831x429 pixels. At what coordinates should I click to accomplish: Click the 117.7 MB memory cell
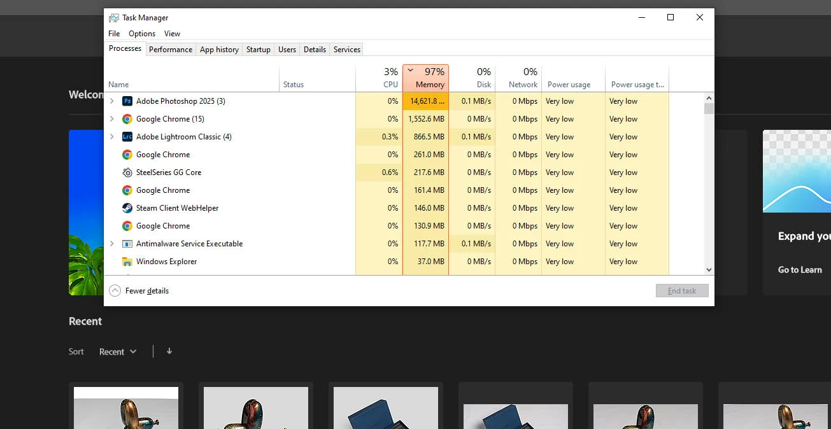[x=425, y=244]
